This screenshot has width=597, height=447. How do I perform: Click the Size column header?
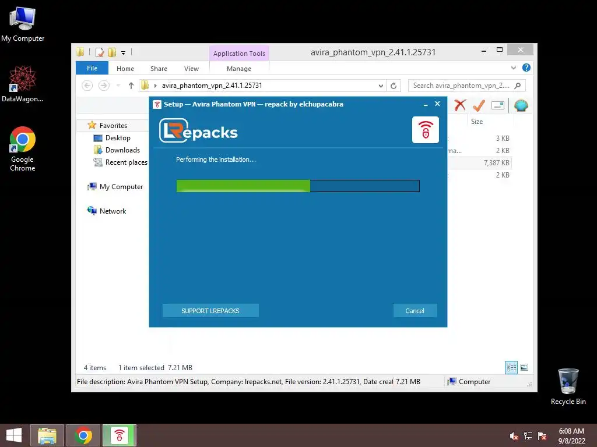tap(490, 122)
